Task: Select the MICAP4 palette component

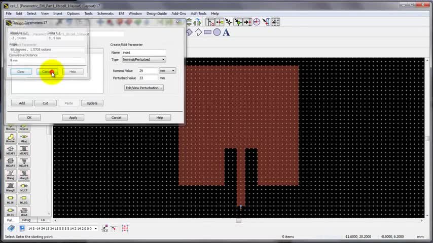Action: [24, 163]
